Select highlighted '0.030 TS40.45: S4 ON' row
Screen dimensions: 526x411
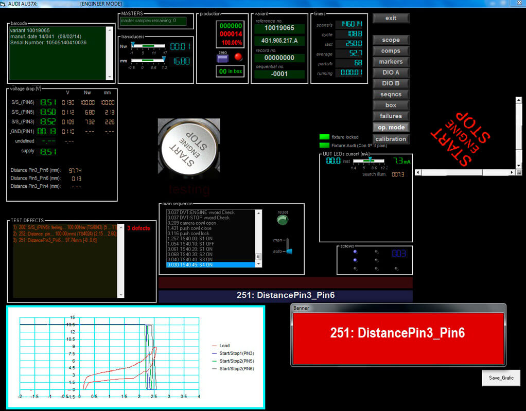211,265
